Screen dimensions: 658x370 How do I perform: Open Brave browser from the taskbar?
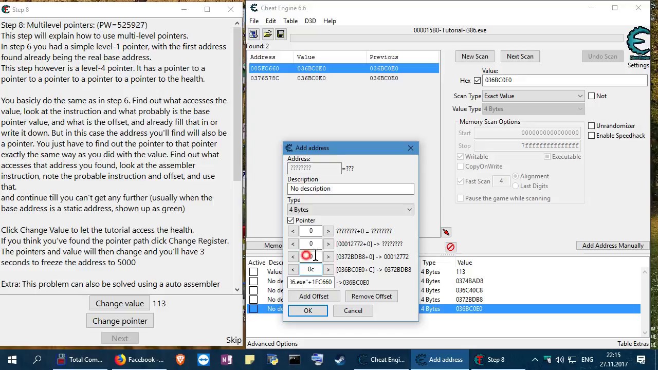pyautogui.click(x=180, y=360)
